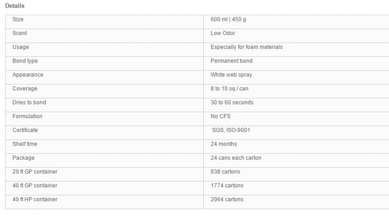Click the 24 cans each carton value
This screenshot has width=389, height=217.
click(236, 158)
